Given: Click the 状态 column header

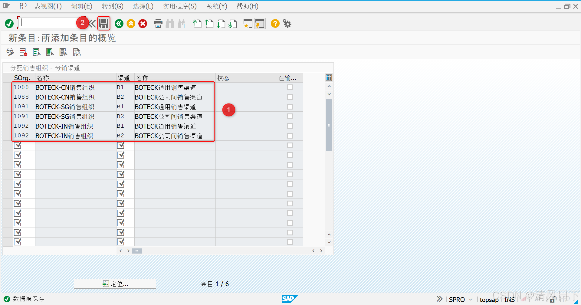Looking at the screenshot, I should coord(246,78).
